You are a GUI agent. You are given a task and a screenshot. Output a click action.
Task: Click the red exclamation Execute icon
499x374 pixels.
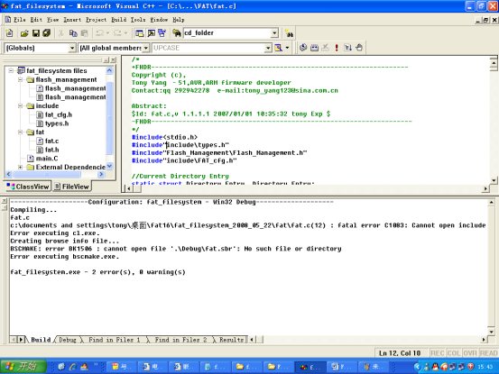click(x=337, y=48)
